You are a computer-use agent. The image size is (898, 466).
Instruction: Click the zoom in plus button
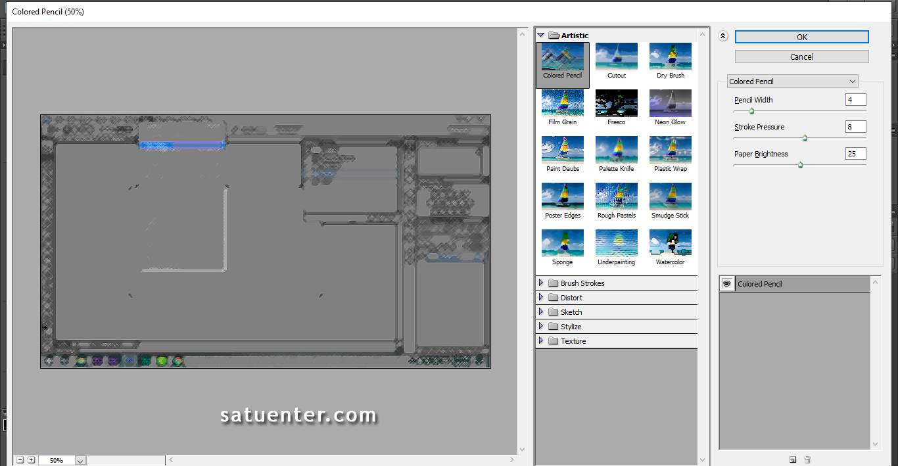pyautogui.click(x=31, y=460)
